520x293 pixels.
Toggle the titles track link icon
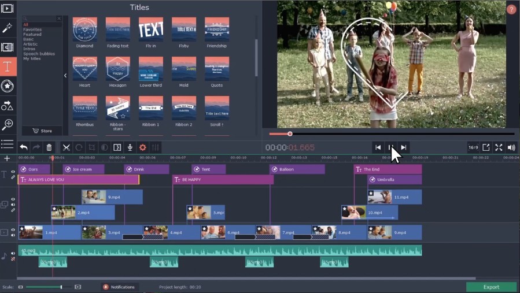[x=13, y=177]
